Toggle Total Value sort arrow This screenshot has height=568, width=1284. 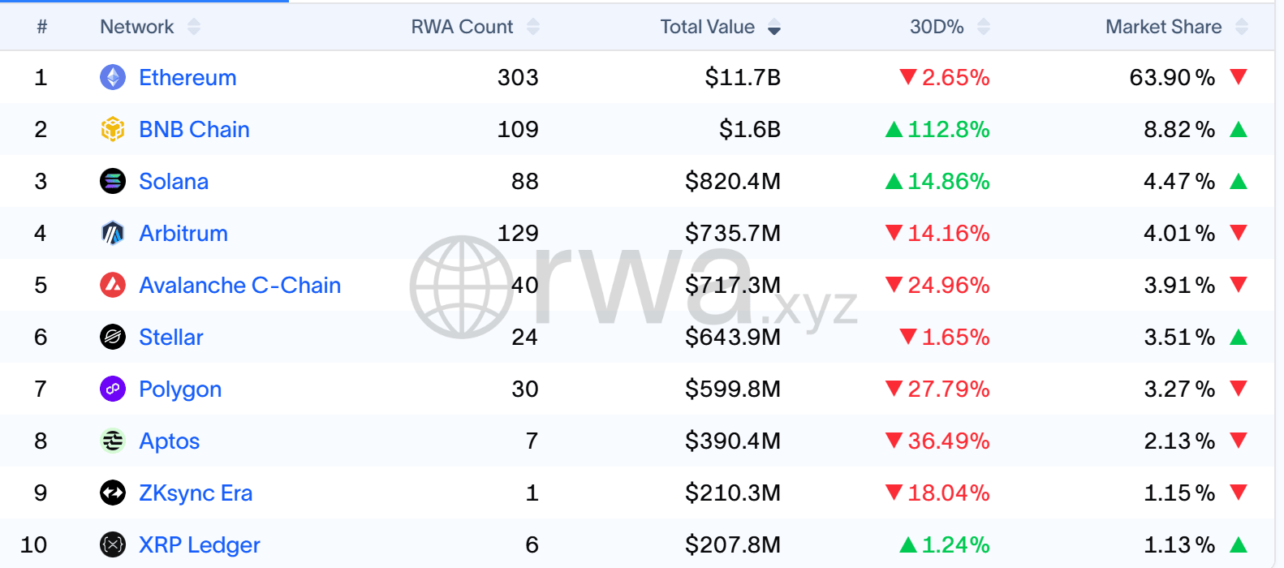click(774, 27)
